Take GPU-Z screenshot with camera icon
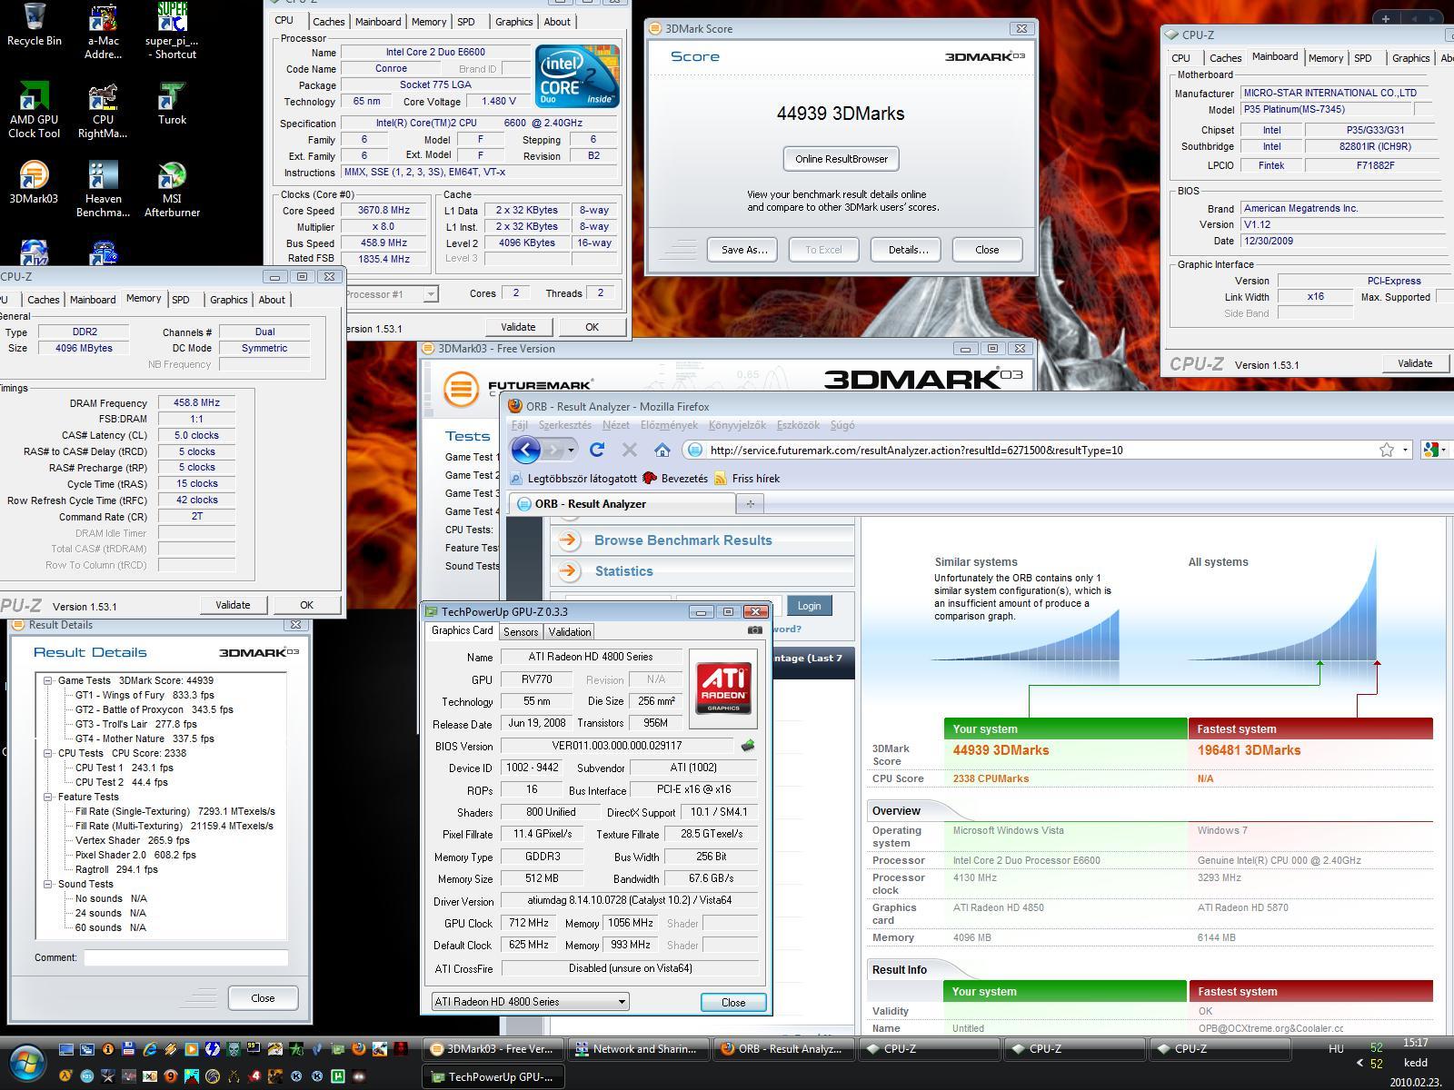The height and width of the screenshot is (1090, 1454). coord(754,629)
